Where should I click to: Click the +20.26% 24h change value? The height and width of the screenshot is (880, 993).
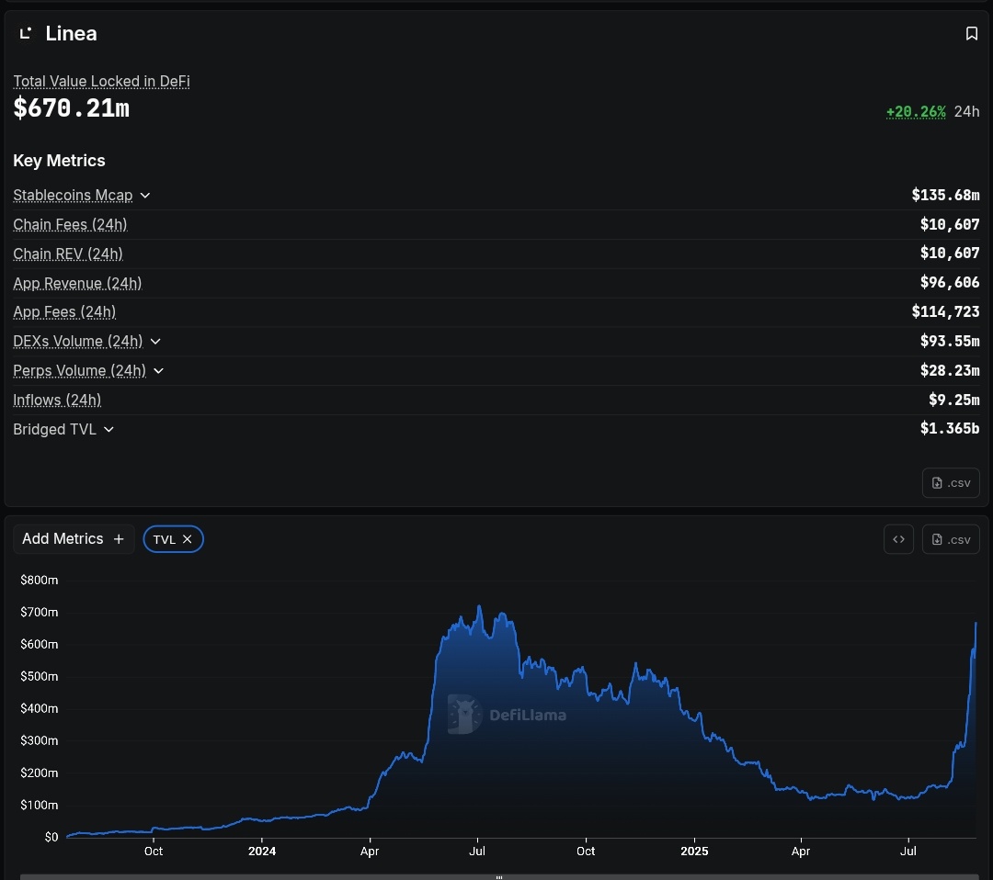[916, 112]
